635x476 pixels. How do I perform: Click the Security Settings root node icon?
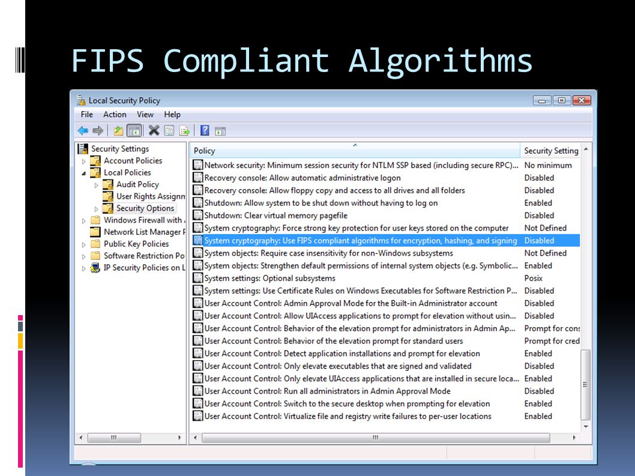[83, 149]
